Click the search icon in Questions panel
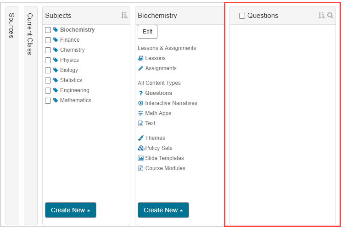Viewport: 341px width, 227px height. point(330,15)
